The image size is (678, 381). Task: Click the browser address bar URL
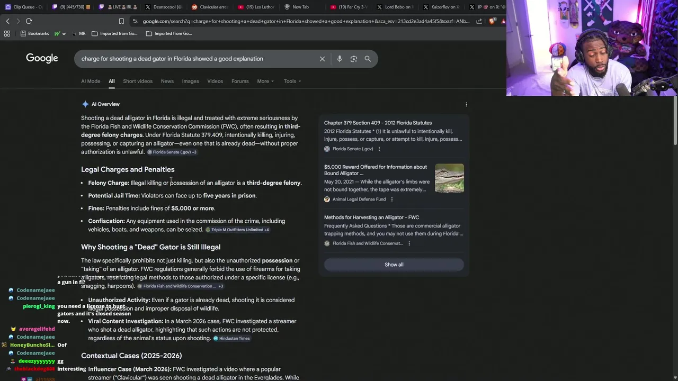click(306, 21)
